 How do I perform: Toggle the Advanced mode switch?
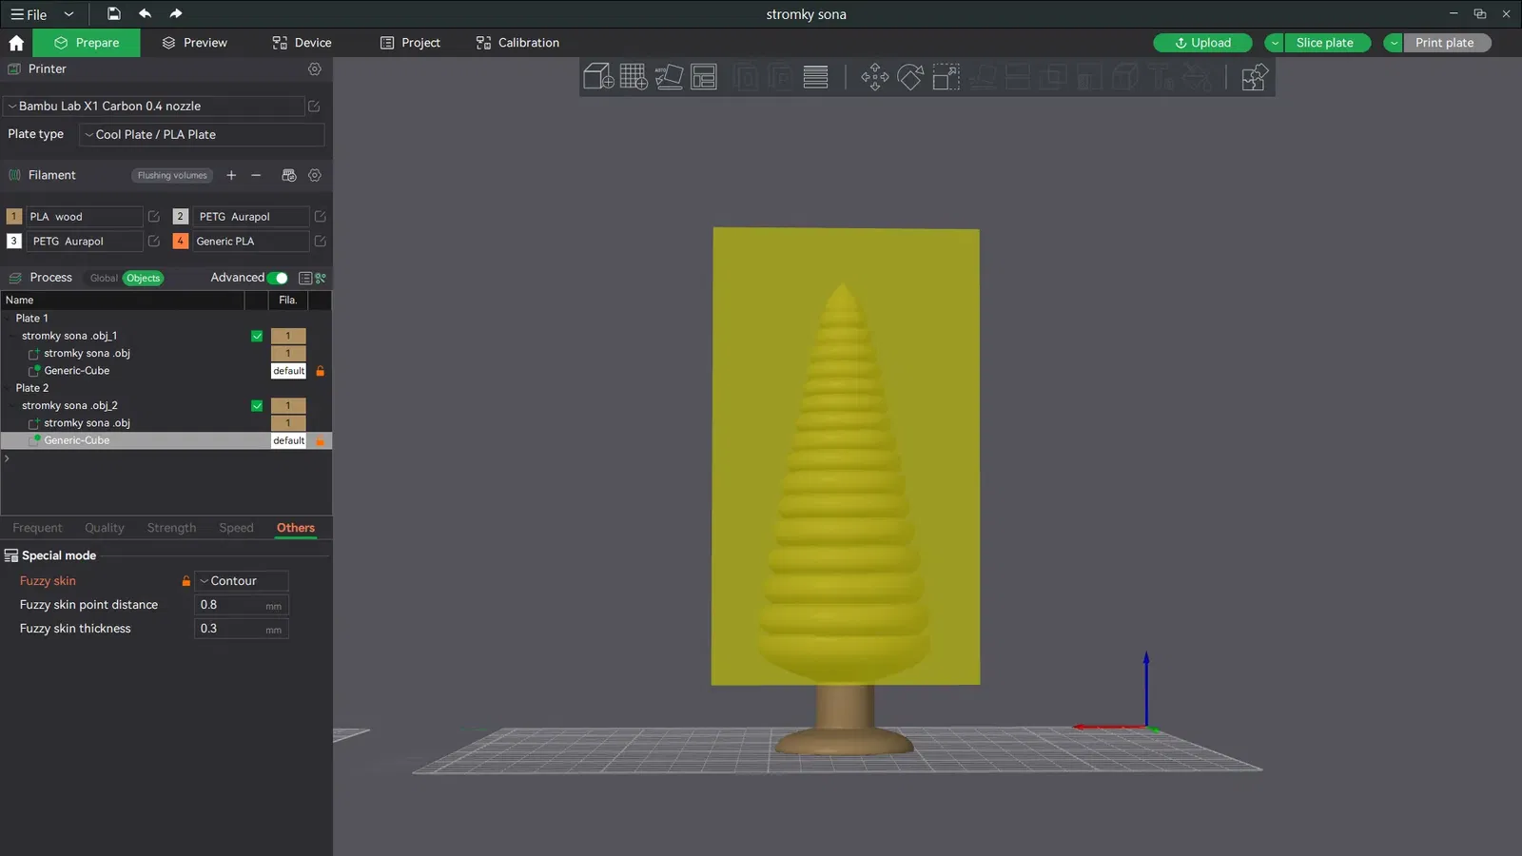click(278, 278)
